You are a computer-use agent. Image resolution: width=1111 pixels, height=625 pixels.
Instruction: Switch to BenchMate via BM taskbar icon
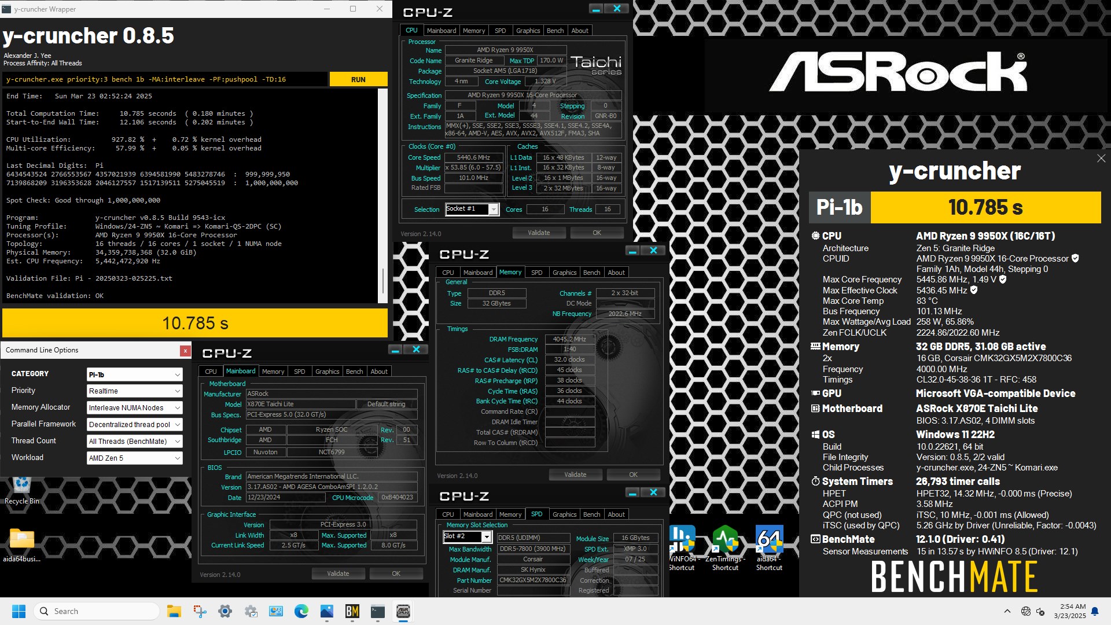click(352, 611)
